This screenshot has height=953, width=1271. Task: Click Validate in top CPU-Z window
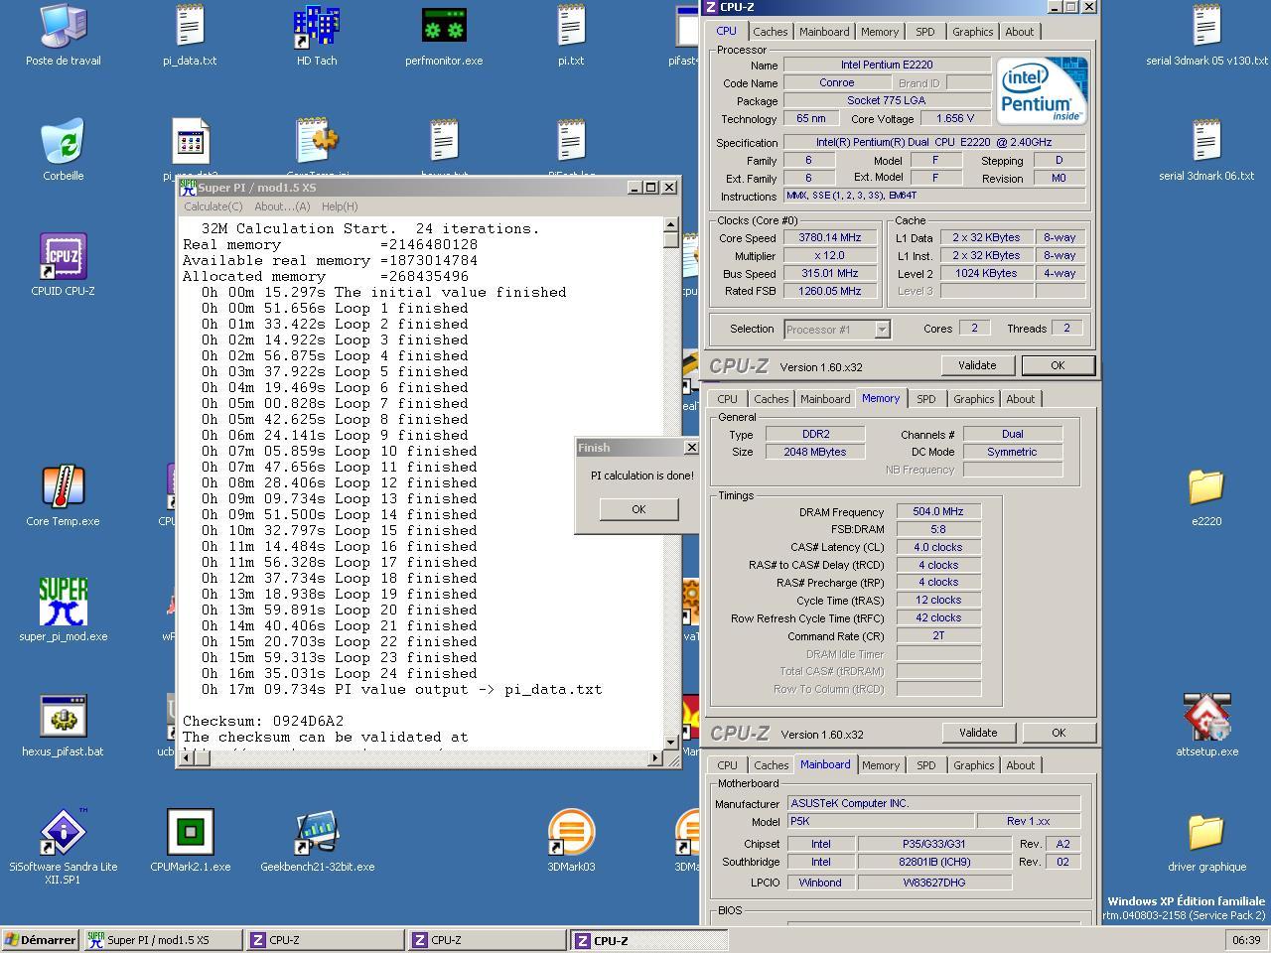(977, 365)
